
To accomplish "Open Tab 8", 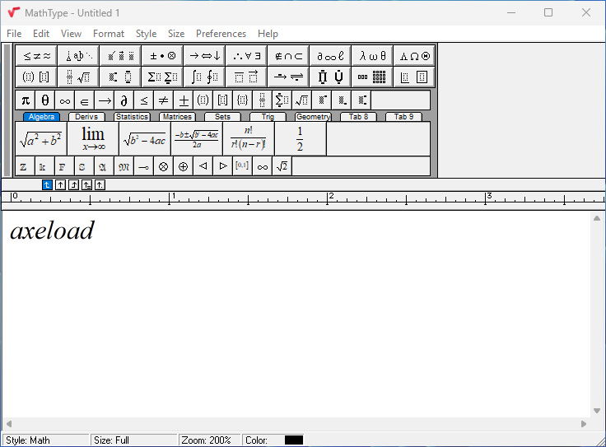I will point(358,117).
